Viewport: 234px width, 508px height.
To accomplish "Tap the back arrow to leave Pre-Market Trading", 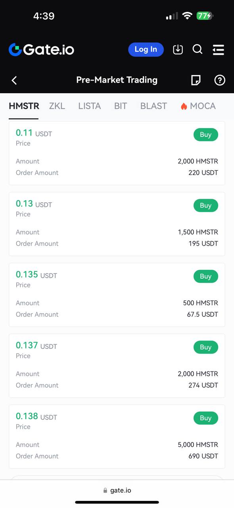I will (x=14, y=80).
